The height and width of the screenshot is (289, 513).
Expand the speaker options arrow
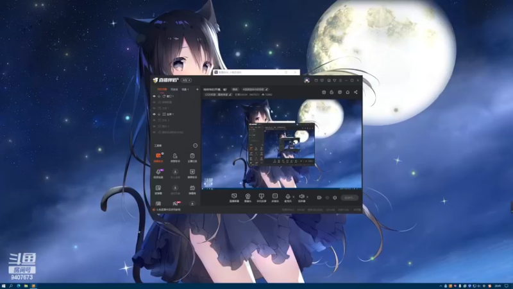click(x=307, y=197)
